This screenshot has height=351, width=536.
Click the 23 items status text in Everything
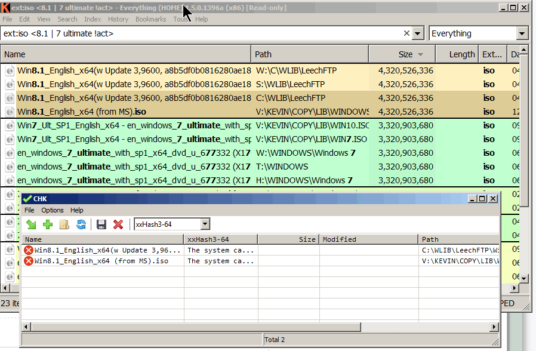pos(10,303)
